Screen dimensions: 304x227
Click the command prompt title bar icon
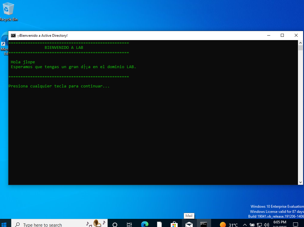(x=13, y=36)
